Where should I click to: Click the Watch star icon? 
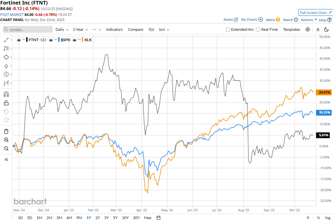(296, 20)
